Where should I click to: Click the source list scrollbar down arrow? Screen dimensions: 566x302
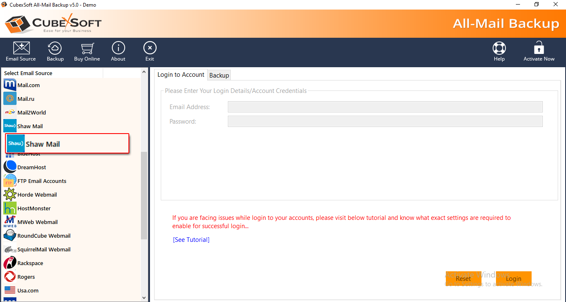coord(144,297)
